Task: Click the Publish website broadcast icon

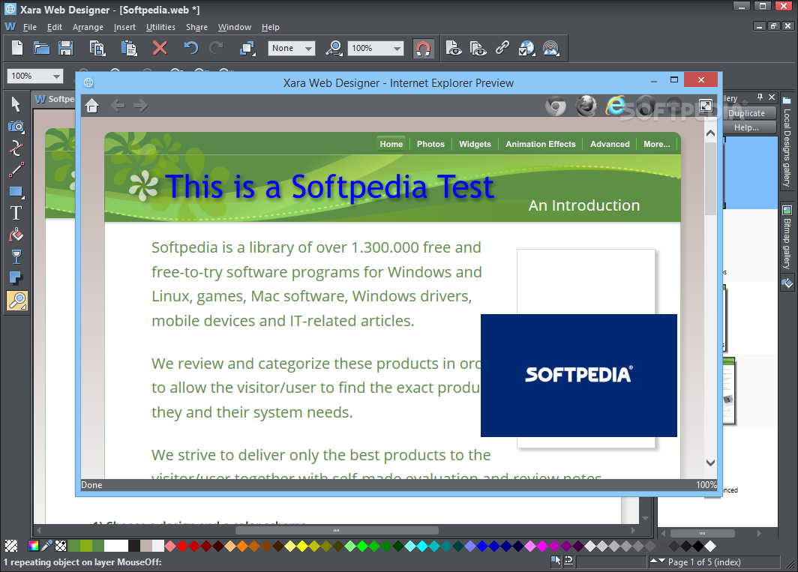Action: [x=551, y=48]
